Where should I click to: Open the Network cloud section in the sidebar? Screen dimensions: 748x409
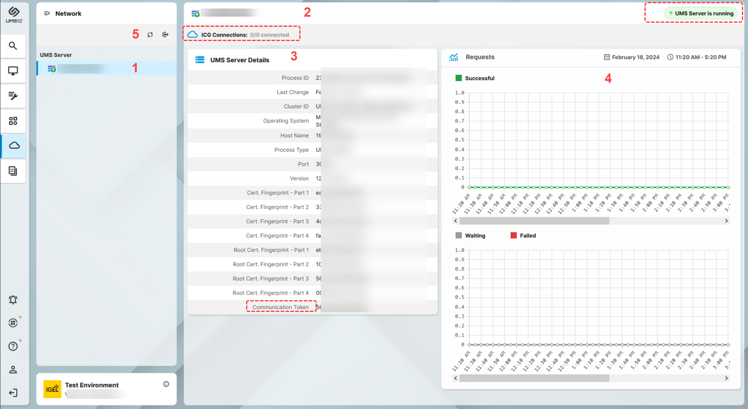pos(13,146)
